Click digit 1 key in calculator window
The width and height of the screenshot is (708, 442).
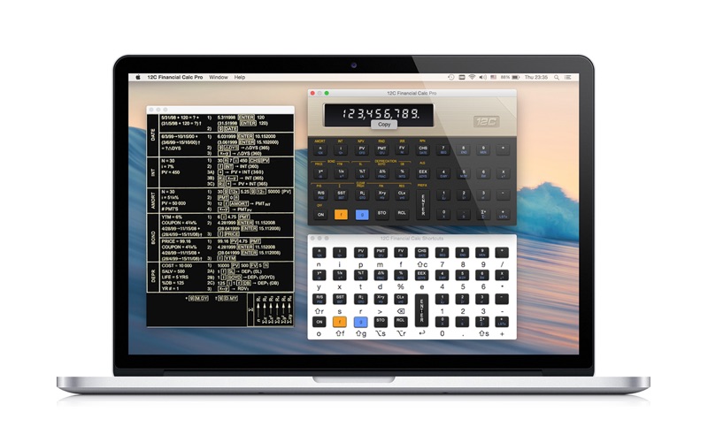point(443,194)
